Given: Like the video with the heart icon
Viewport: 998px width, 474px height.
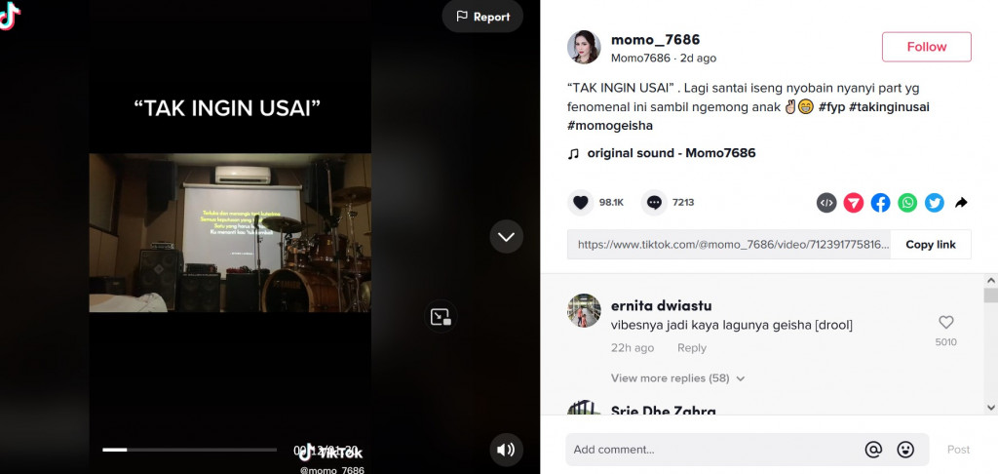Looking at the screenshot, I should (581, 203).
